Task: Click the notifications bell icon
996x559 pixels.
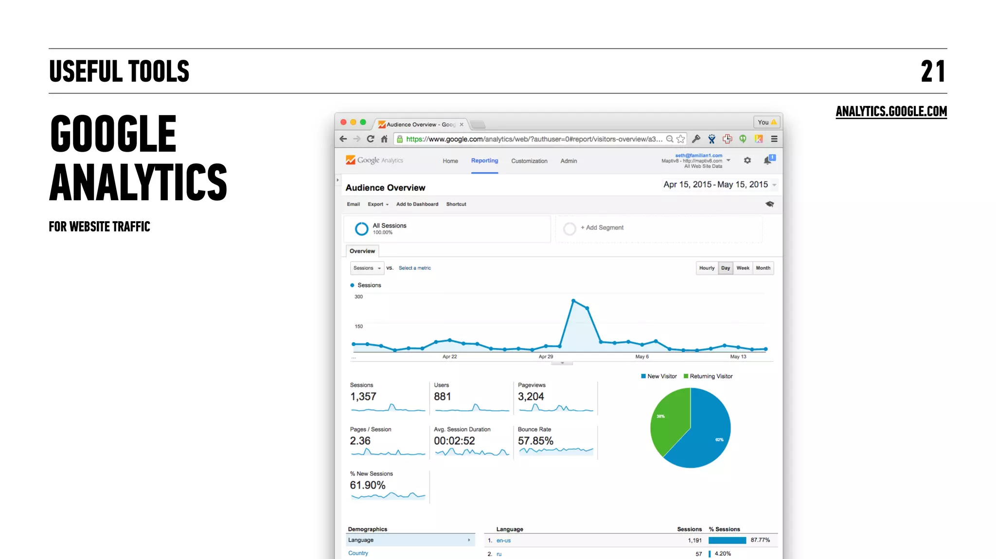Action: tap(767, 160)
